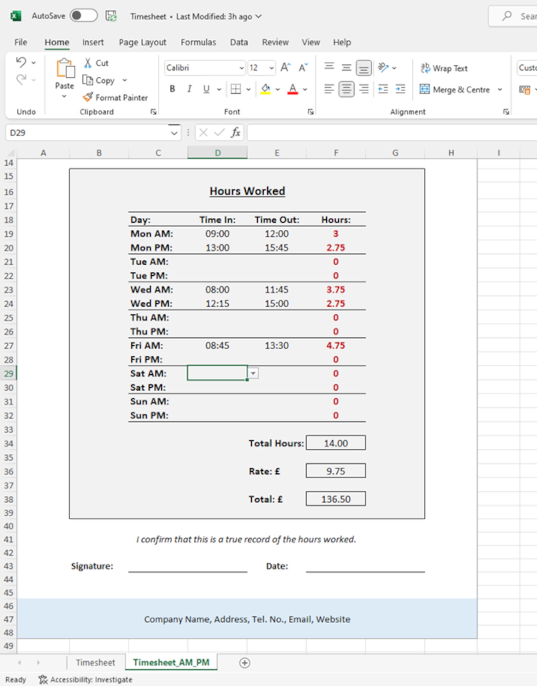
Task: Click the Name Box showing D29
Action: click(88, 133)
